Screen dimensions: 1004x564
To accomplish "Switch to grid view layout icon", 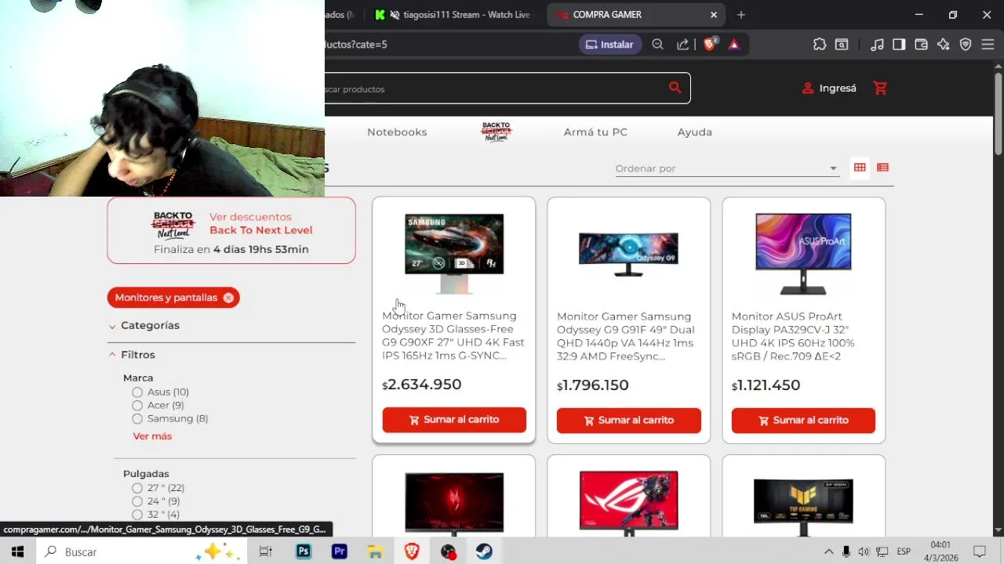I will point(860,168).
